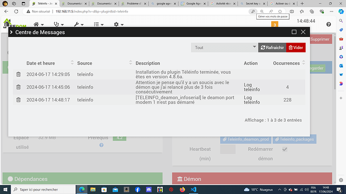Open Teleinfo_packages log
Viewport: 346px width, 194px height.
point(294,139)
